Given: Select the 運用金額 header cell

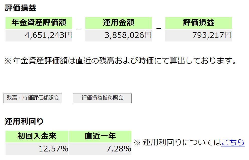Looking at the screenshot, I should click(118, 23).
